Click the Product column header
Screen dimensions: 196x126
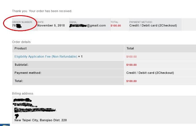click(x=21, y=48)
